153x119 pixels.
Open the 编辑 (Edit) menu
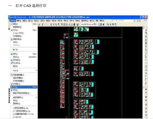pos(19,21)
